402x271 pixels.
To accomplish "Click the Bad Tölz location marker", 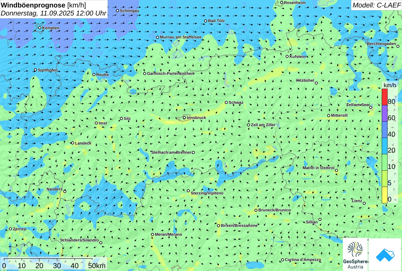I will 206,21.
